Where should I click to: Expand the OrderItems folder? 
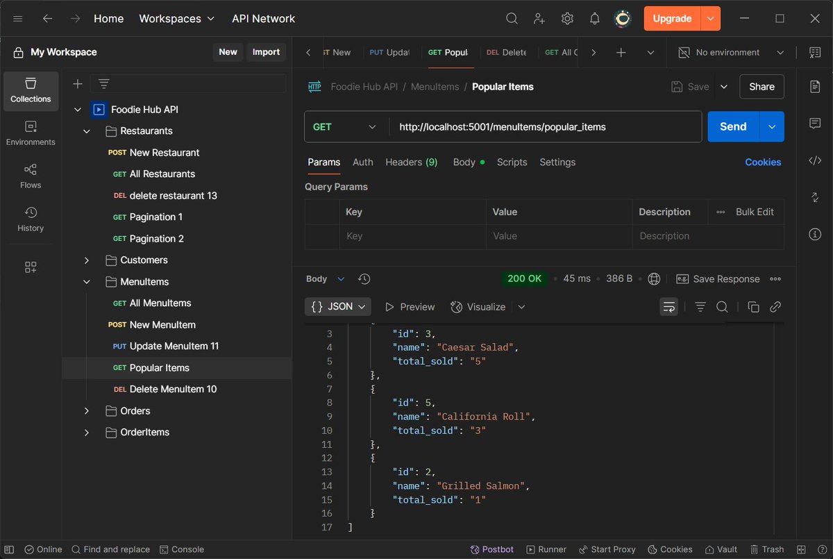click(87, 433)
